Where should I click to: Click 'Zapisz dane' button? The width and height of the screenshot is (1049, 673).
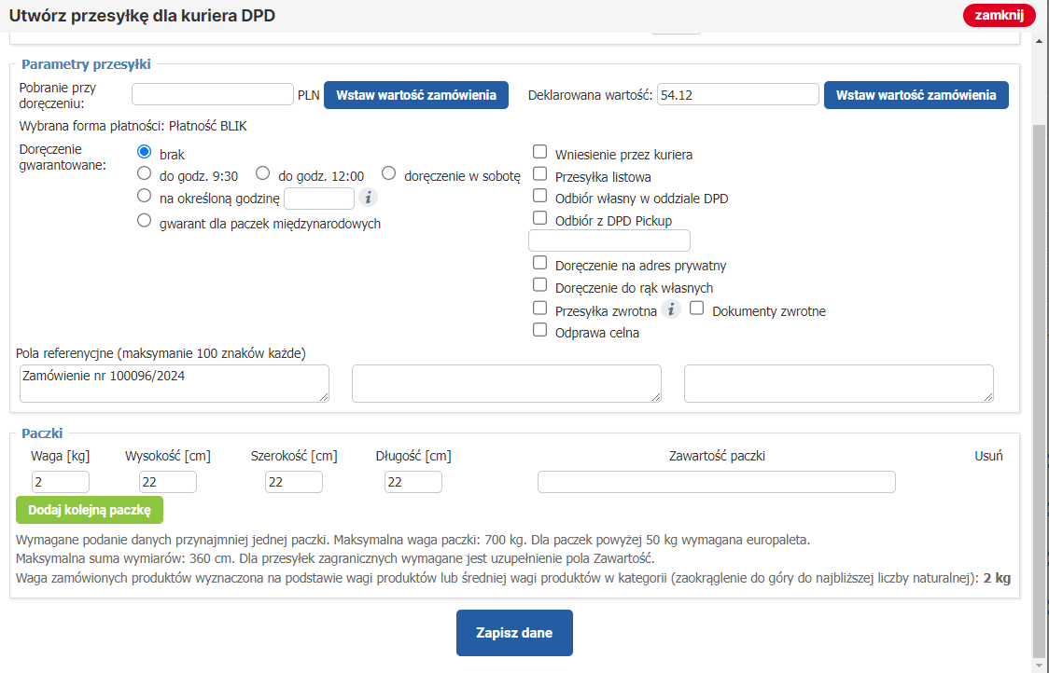click(x=514, y=633)
